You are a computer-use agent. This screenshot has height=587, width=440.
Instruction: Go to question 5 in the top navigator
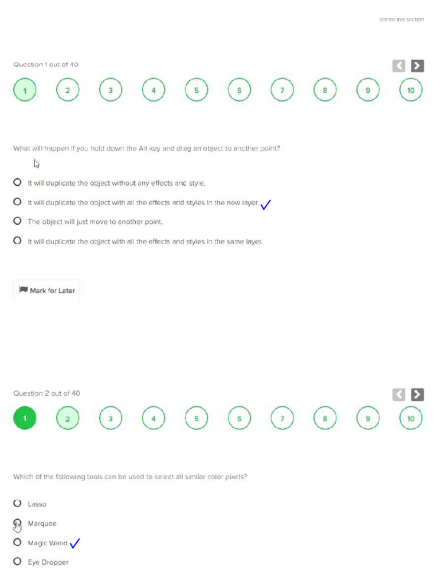click(197, 90)
